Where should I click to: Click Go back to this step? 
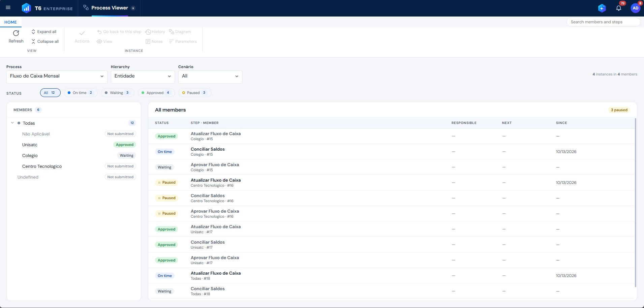click(119, 32)
